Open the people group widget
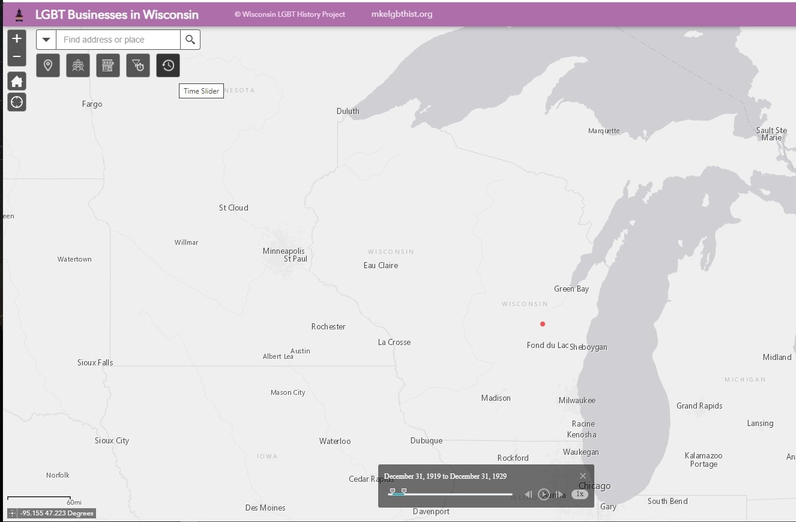 (x=78, y=65)
